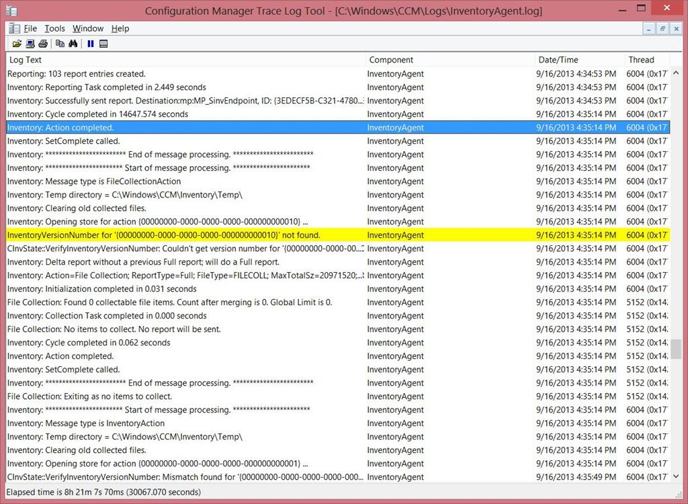The image size is (688, 504).
Task: Toggle the show/hide details pane icon
Action: 103,44
